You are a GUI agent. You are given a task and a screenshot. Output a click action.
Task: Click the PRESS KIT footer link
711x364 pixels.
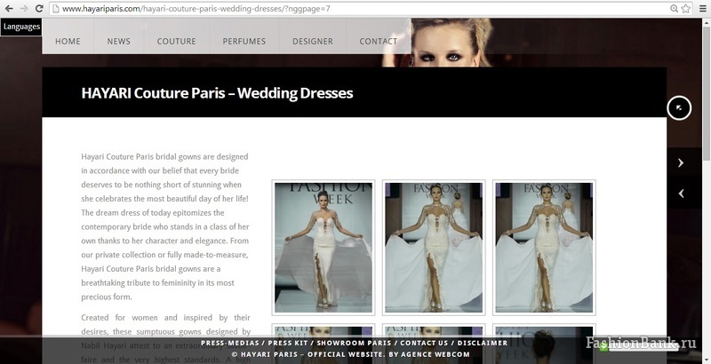288,344
